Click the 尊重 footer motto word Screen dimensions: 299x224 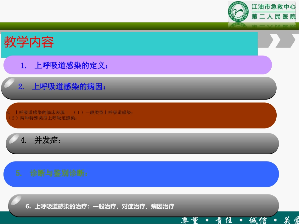pos(189,220)
